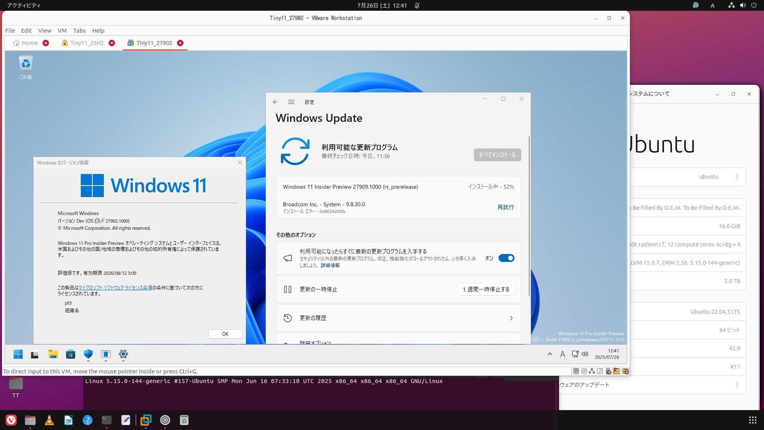The height and width of the screenshot is (430, 764).
Task: Click 再試行 for the Broadcom update
Action: pyautogui.click(x=505, y=207)
